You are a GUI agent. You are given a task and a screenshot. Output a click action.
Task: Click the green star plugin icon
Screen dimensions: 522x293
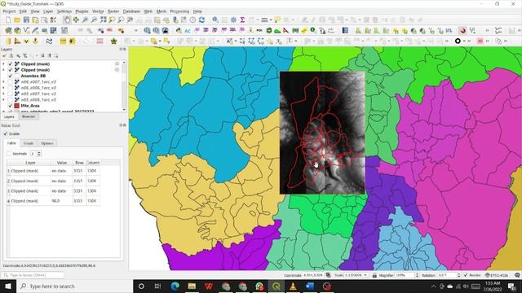tap(113, 42)
